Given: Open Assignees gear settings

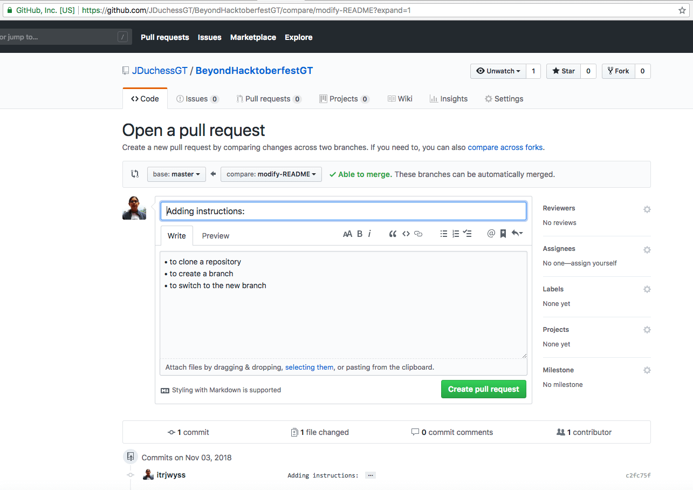Looking at the screenshot, I should (647, 250).
